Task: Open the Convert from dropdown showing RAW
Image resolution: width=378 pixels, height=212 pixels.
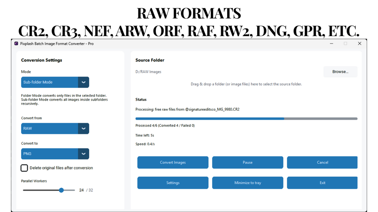Action: tap(55, 128)
